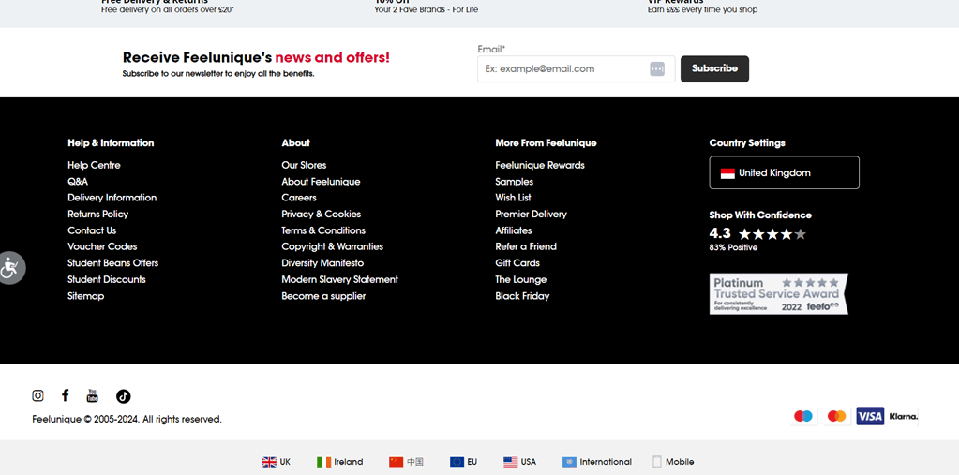The image size is (959, 475).
Task: Click the Subscribe button
Action: (x=714, y=69)
